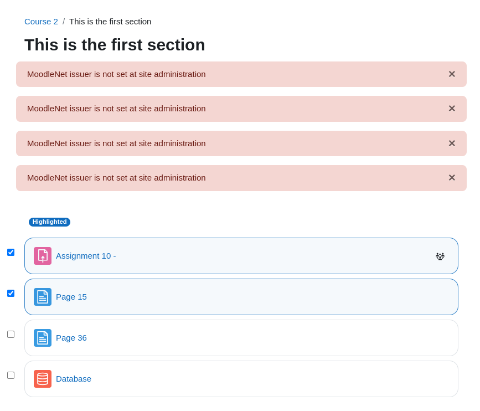
Task: Close the last MoodleNet issuer alert
Action: point(452,178)
